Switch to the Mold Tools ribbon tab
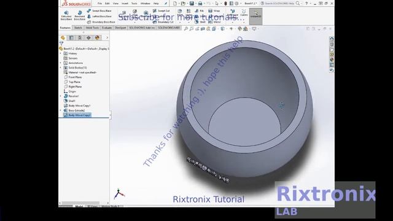This screenshot has height=221, width=393. point(92,28)
